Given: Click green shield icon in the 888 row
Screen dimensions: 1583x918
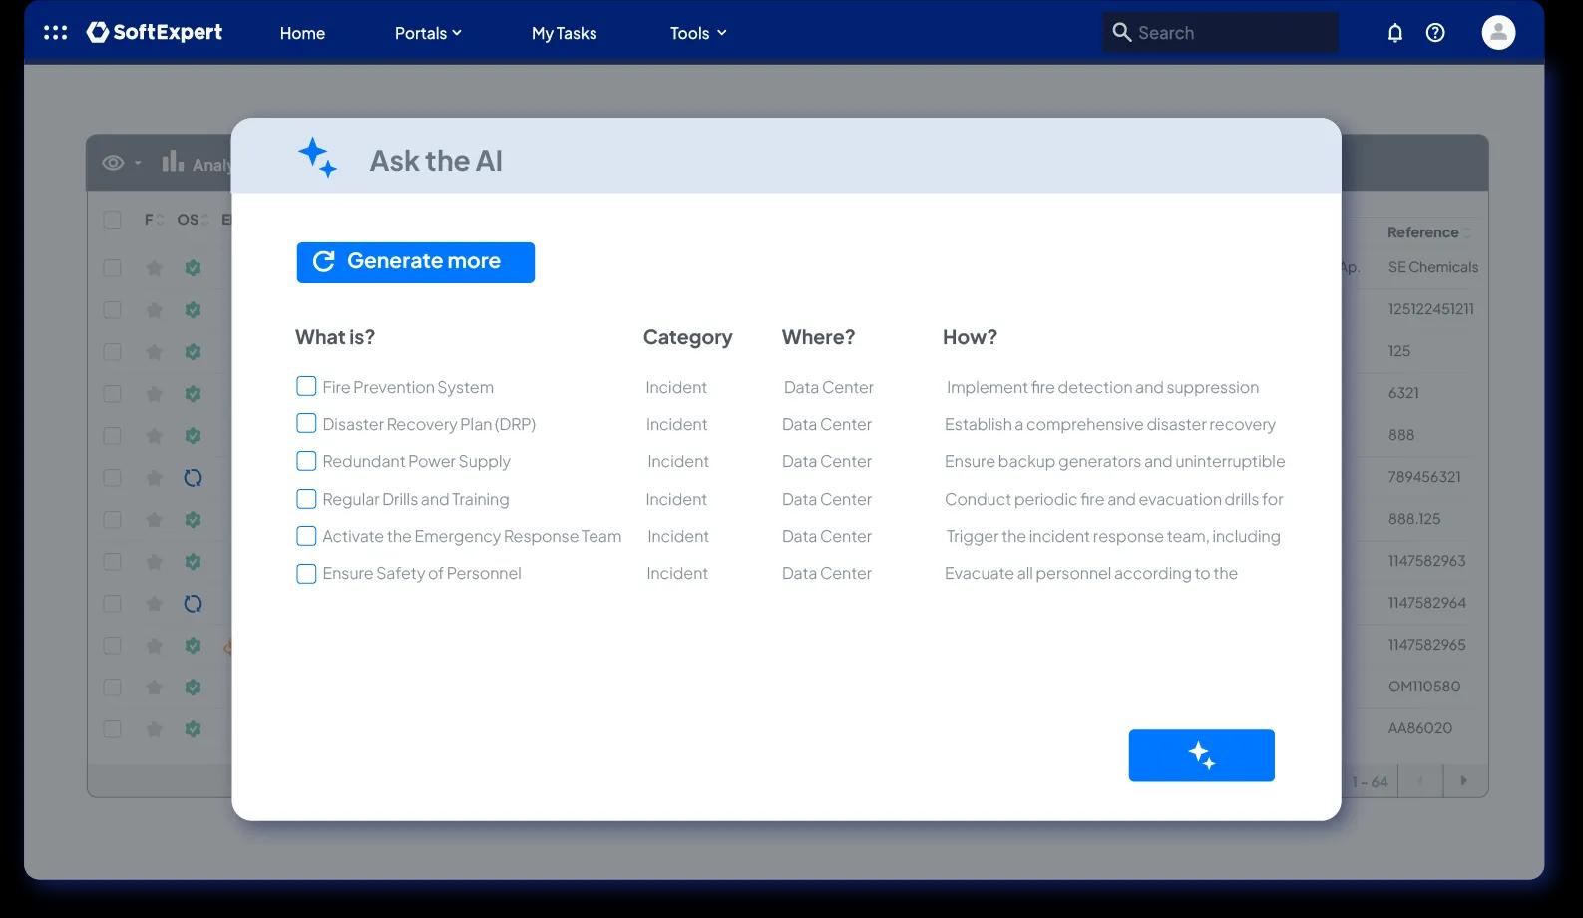Looking at the screenshot, I should point(193,436).
